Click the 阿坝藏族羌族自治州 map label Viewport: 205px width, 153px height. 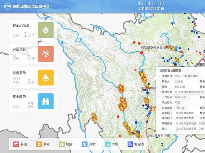[155, 47]
